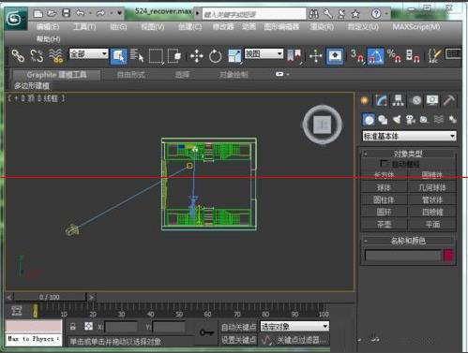468x353 pixels.
Task: Click the Use Pivot Point Center icon
Action: click(294, 56)
